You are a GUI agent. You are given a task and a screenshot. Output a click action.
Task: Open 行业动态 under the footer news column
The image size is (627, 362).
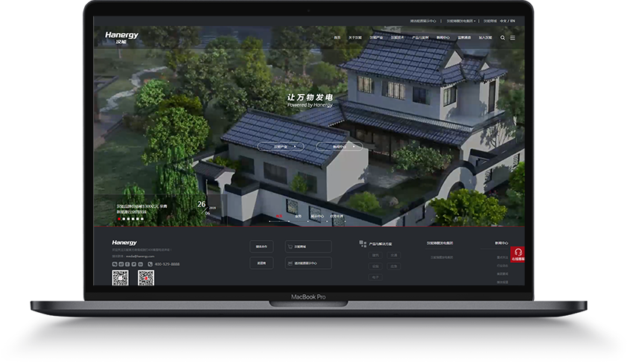pos(502,266)
